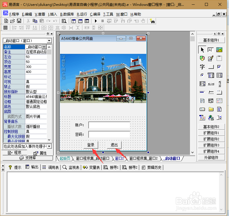Select the edit box component icon
This screenshot has width=229, height=216.
click(x=211, y=50)
